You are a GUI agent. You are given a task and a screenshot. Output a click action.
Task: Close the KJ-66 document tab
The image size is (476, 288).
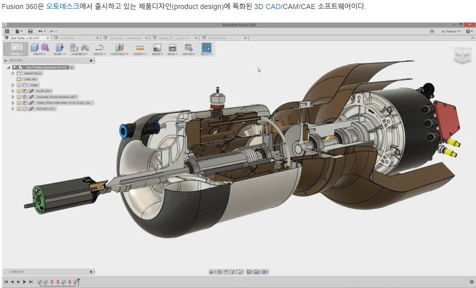(x=97, y=38)
